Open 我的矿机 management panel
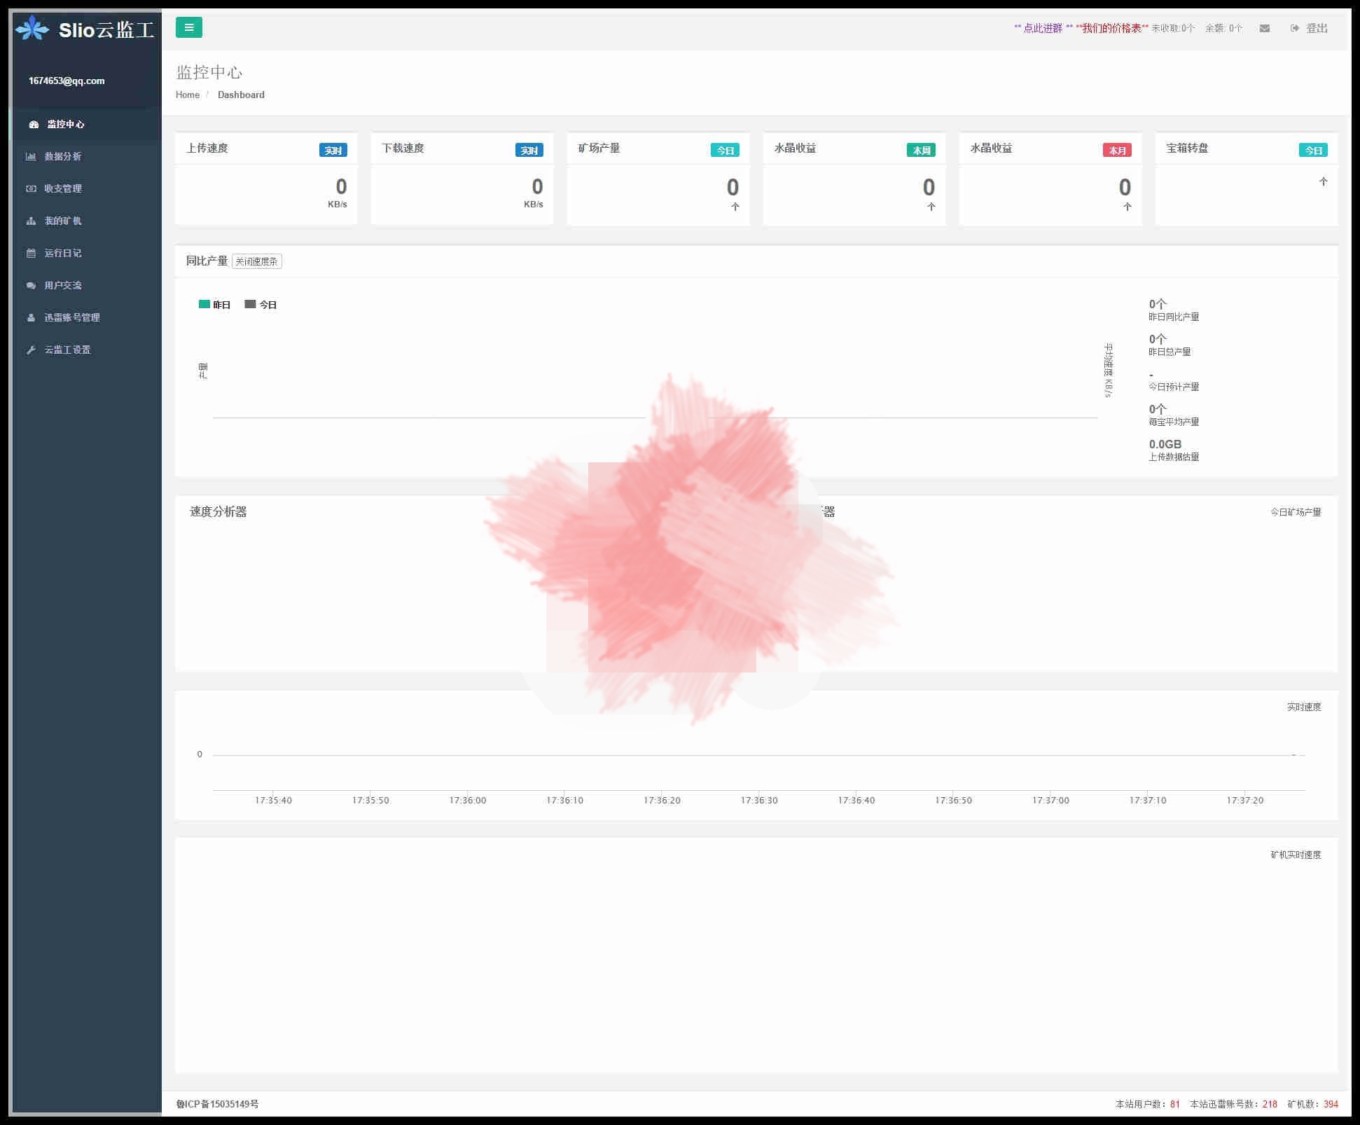1360x1125 pixels. pyautogui.click(x=61, y=220)
